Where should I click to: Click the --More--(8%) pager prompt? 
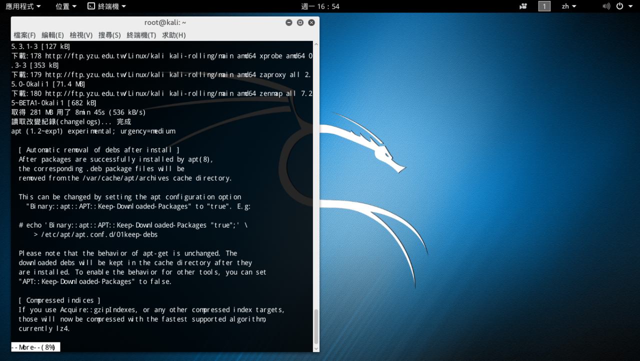35,347
